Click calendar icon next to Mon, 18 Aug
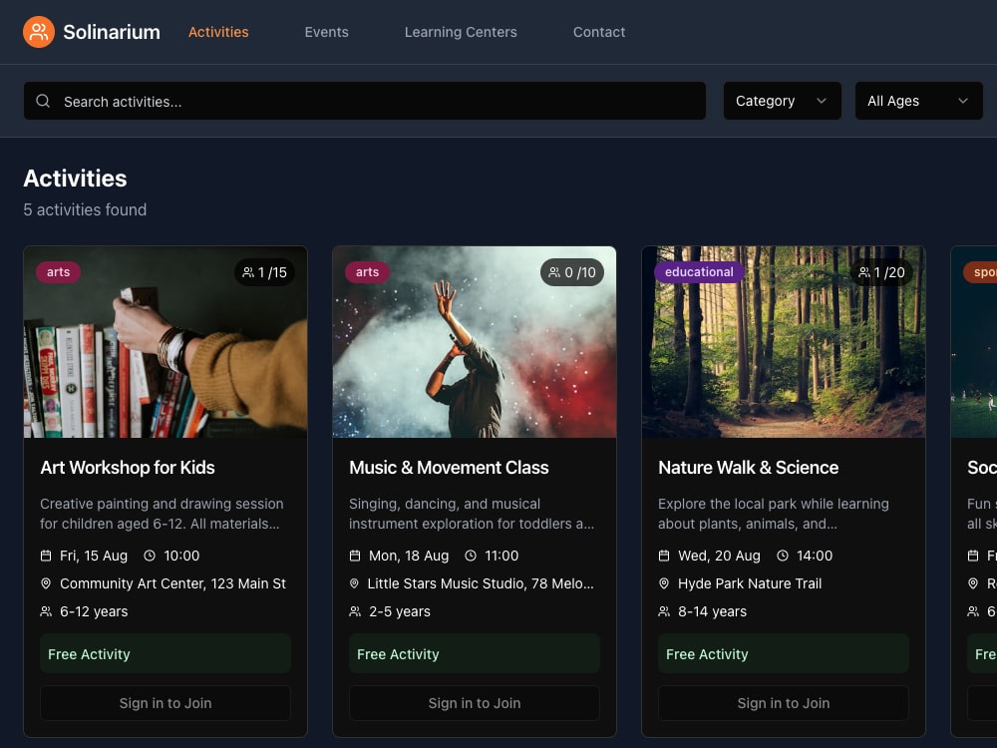 pos(355,556)
